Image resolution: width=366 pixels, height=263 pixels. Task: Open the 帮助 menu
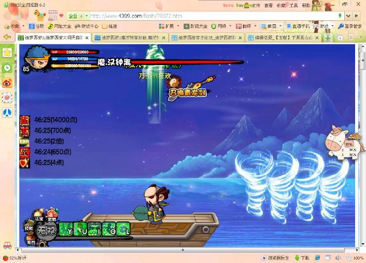pos(306,5)
